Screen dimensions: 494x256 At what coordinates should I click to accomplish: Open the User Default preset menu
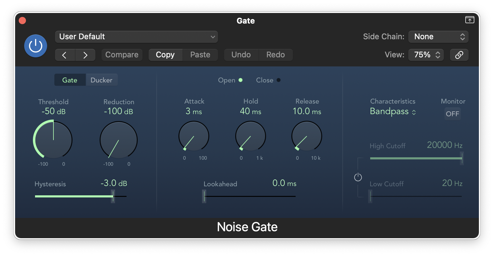tap(136, 37)
